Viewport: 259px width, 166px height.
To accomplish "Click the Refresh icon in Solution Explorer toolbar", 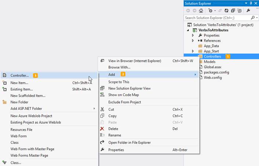I will point(227,10).
